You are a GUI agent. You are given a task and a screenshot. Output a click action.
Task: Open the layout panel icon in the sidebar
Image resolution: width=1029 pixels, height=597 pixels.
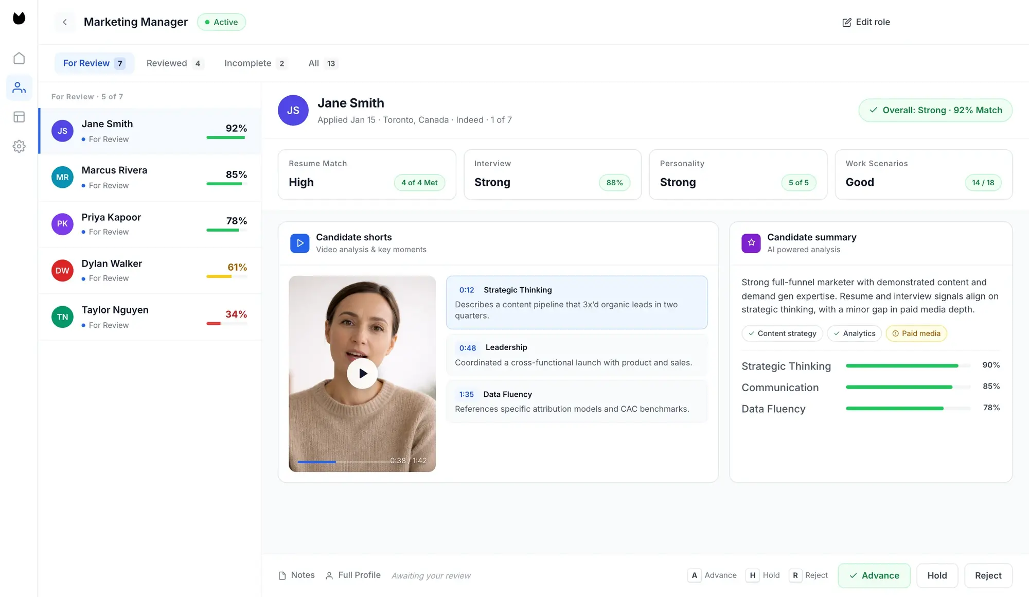click(x=19, y=117)
